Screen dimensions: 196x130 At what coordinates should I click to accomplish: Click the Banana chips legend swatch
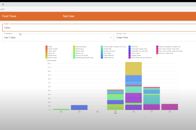click(47, 55)
